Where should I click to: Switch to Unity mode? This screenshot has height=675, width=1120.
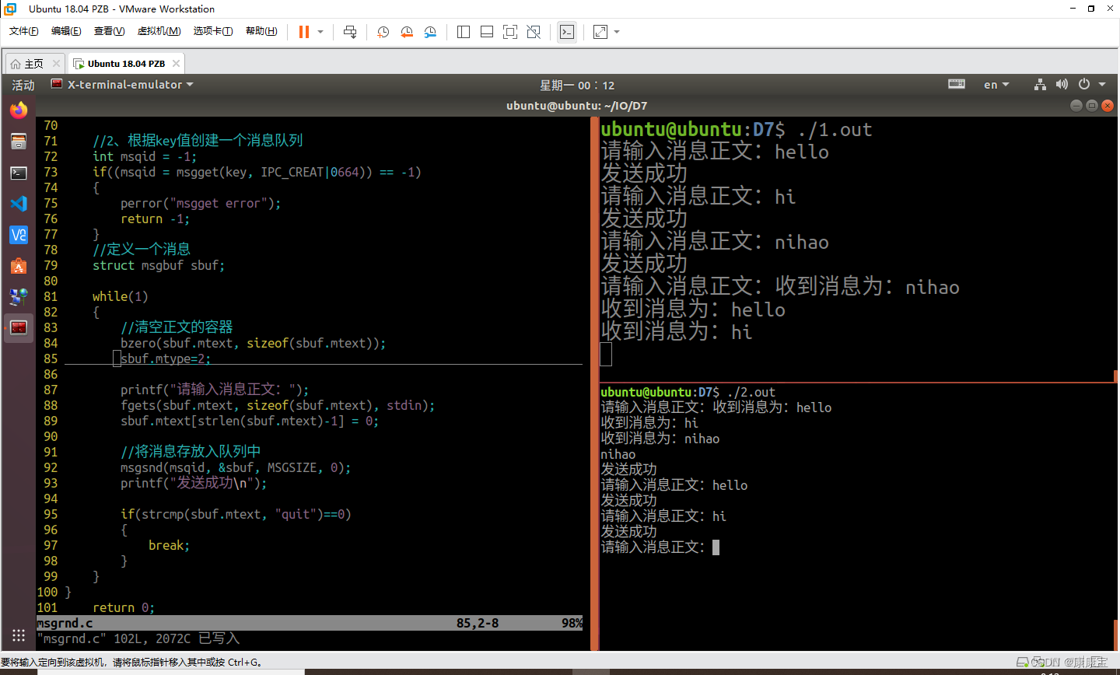point(534,32)
